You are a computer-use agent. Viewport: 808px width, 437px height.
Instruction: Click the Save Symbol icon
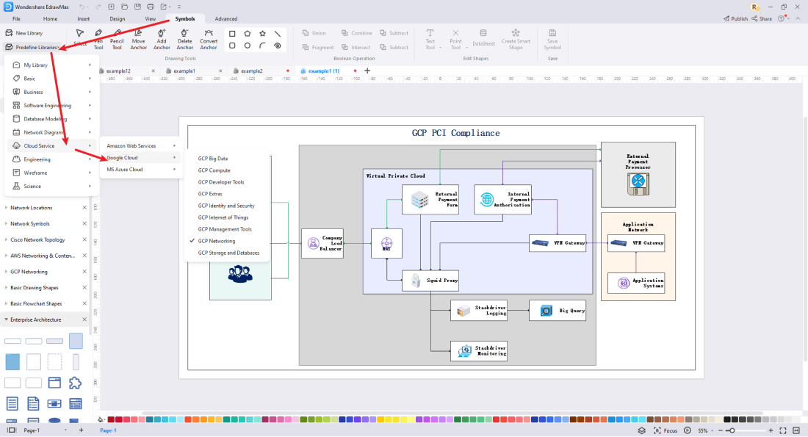click(552, 39)
